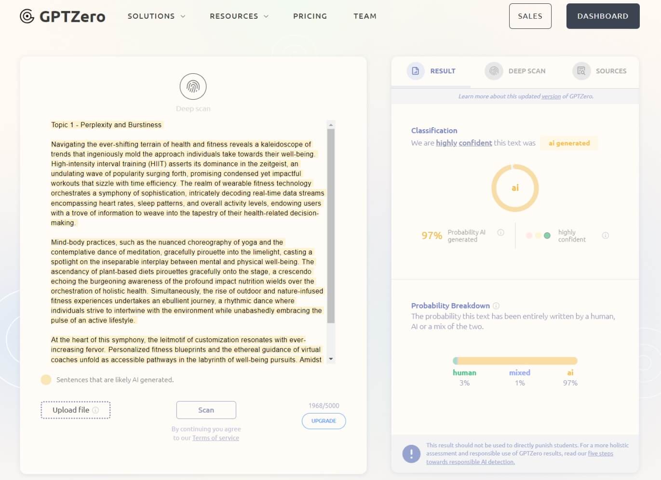The width and height of the screenshot is (661, 480).
Task: Click the Deep Scan tab fingerprint icon
Action: 494,71
